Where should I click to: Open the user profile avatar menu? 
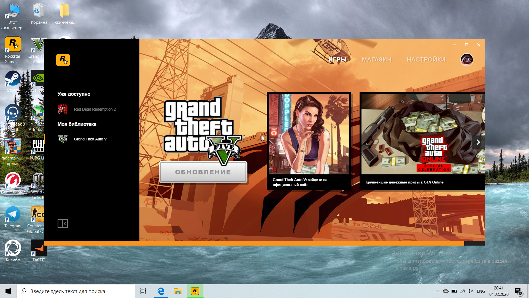coord(467,59)
